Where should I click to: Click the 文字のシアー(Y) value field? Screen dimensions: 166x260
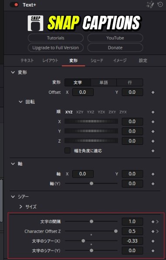[132, 250]
